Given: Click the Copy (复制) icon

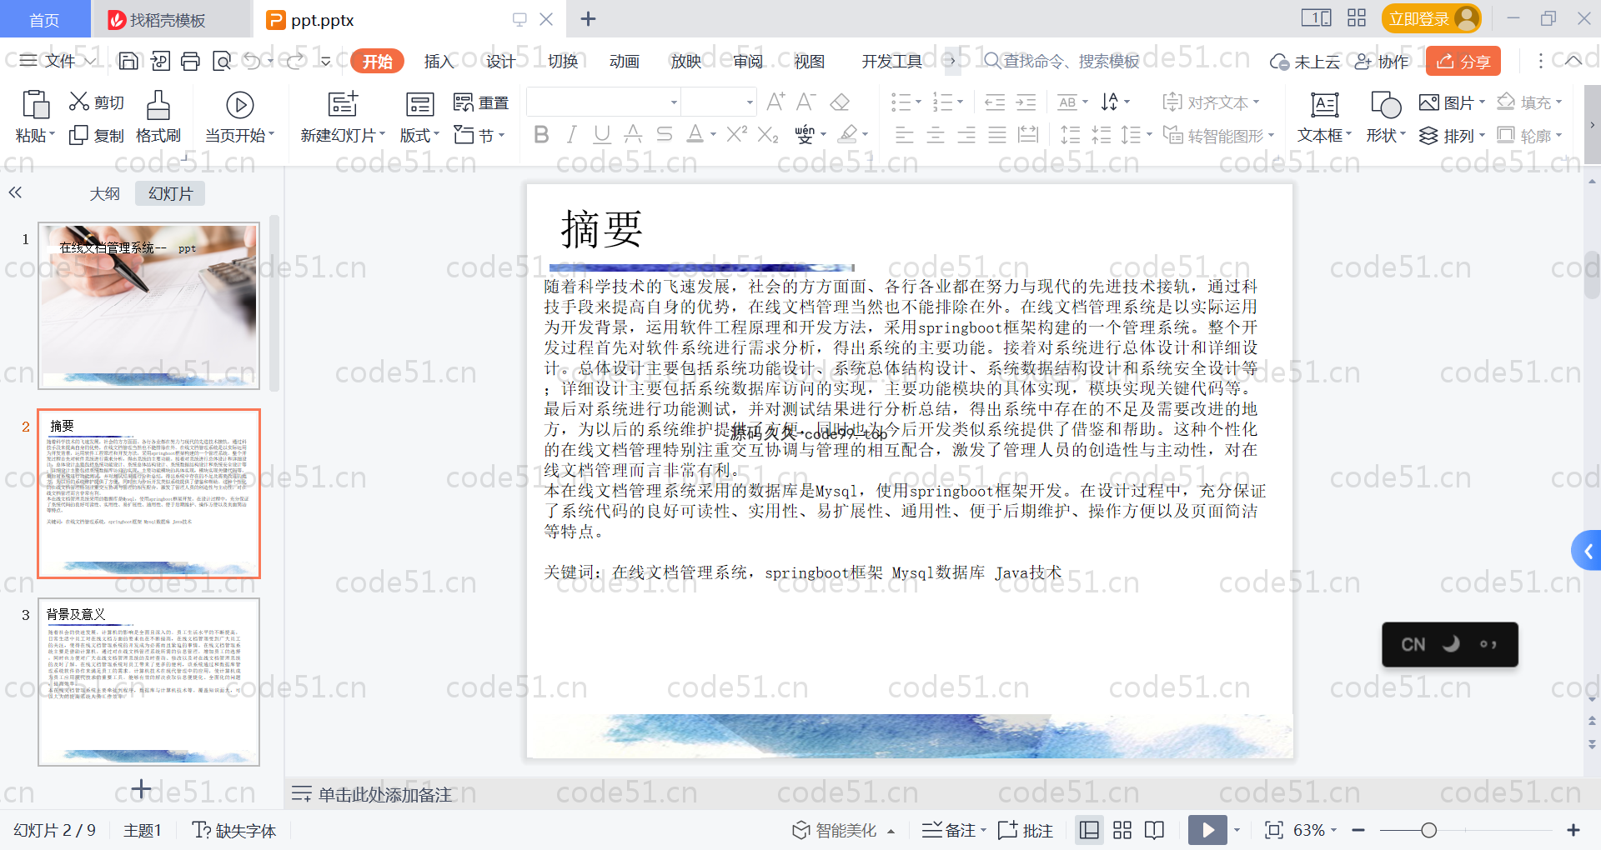Looking at the screenshot, I should (78, 135).
